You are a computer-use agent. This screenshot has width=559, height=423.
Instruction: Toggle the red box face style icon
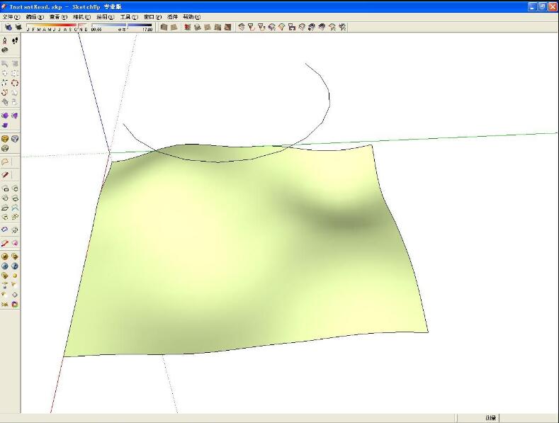pyautogui.click(x=188, y=27)
